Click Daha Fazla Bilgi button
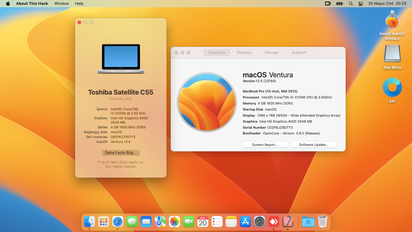412x232 pixels. click(x=121, y=153)
